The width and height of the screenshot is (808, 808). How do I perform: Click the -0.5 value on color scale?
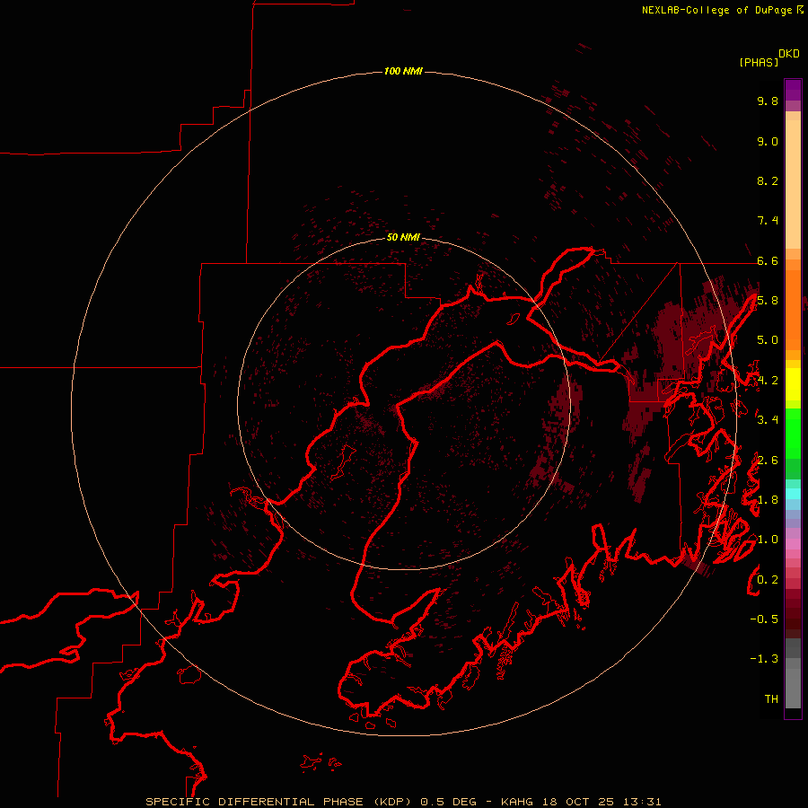[764, 619]
